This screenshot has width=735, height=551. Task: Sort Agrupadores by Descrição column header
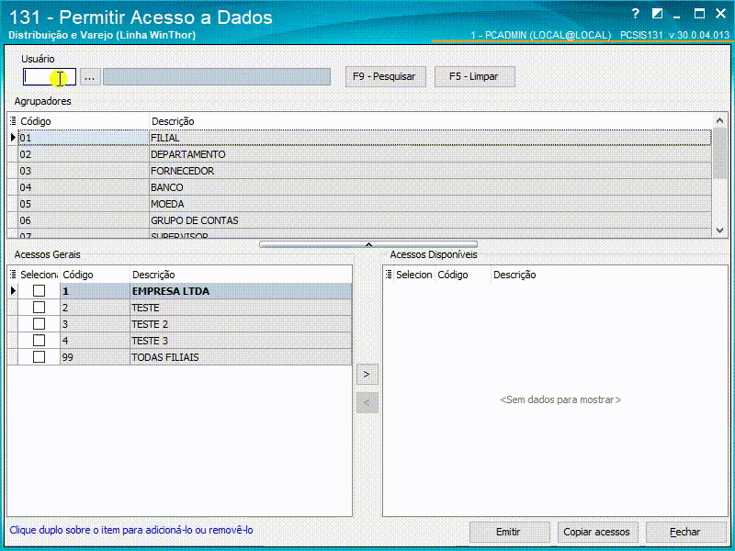pos(430,121)
